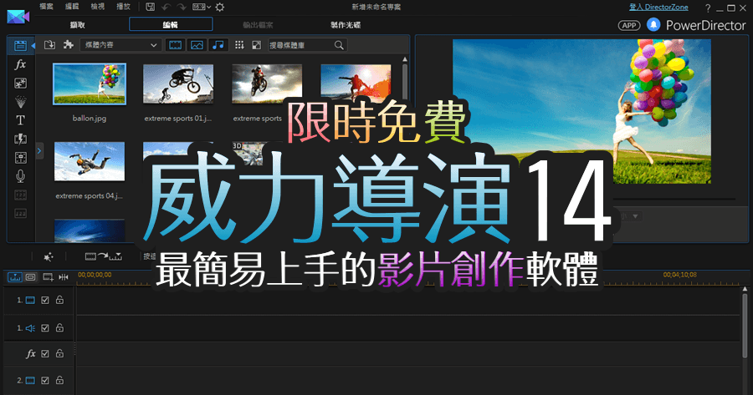Click the resize library panel icon

click(x=257, y=44)
